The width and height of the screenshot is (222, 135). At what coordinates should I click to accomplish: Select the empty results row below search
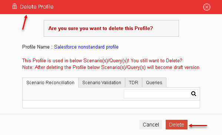click(x=111, y=104)
